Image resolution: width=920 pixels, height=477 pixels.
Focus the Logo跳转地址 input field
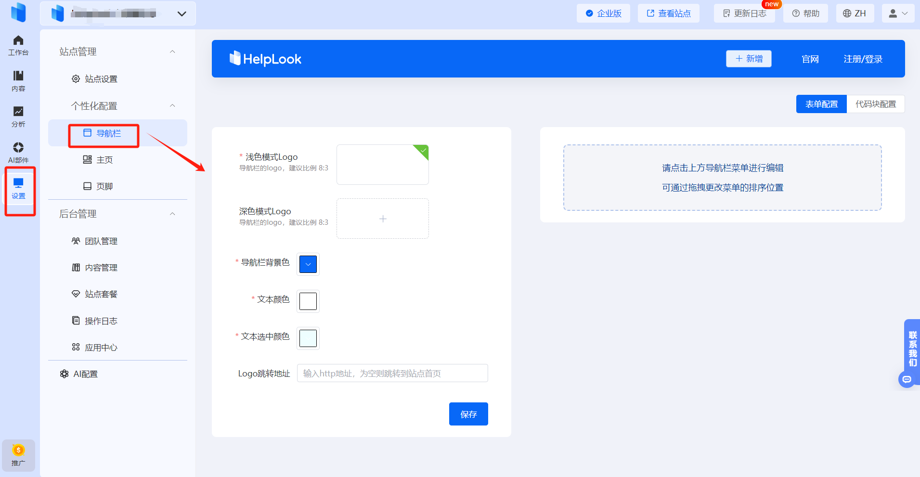coord(392,373)
